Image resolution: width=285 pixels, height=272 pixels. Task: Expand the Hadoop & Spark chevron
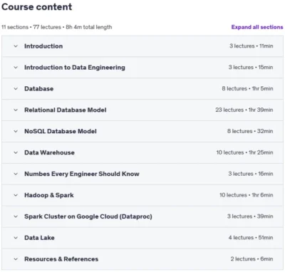pyautogui.click(x=16, y=195)
